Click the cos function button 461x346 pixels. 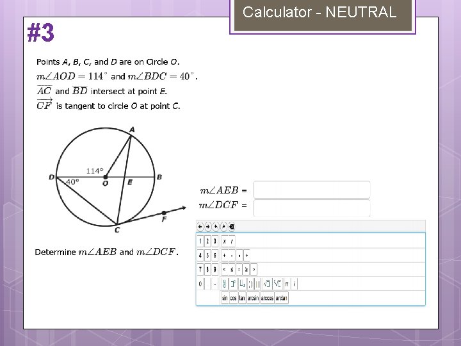(233, 298)
